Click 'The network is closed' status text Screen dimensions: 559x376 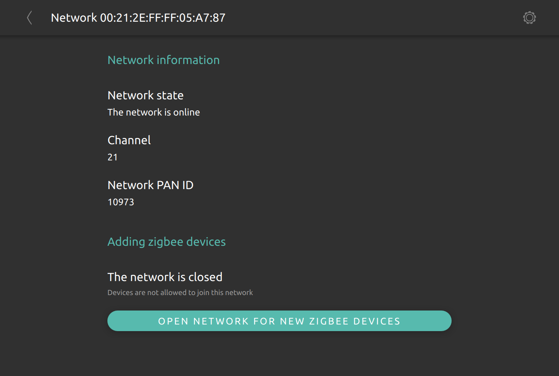tap(165, 277)
